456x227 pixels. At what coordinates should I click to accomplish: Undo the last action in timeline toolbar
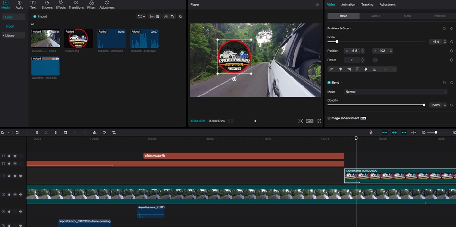click(x=18, y=132)
